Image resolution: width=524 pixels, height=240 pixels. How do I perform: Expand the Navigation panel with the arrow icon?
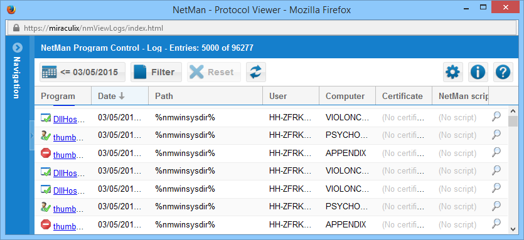[x=18, y=48]
